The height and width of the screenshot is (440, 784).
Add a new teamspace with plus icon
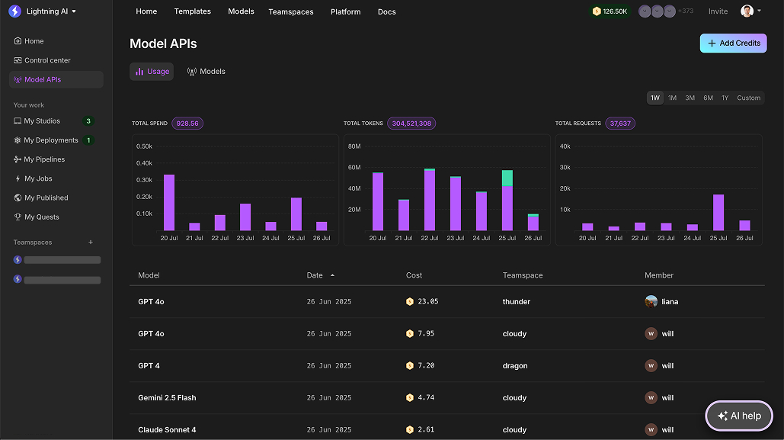click(x=91, y=242)
